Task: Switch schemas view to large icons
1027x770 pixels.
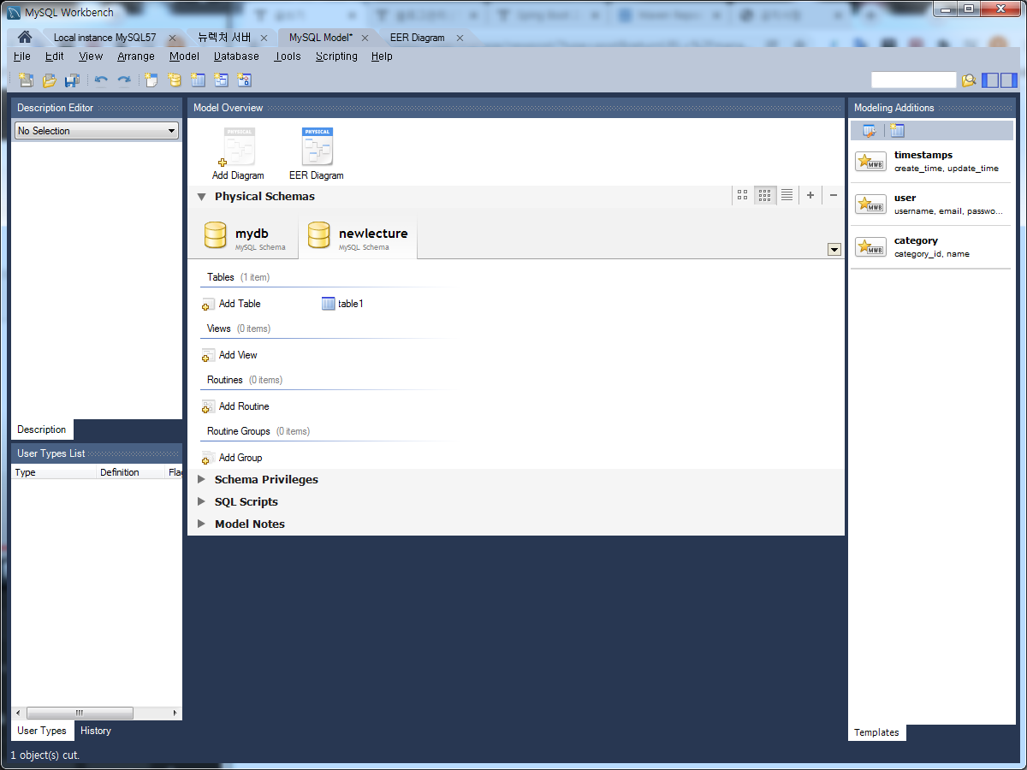Action: pos(742,195)
